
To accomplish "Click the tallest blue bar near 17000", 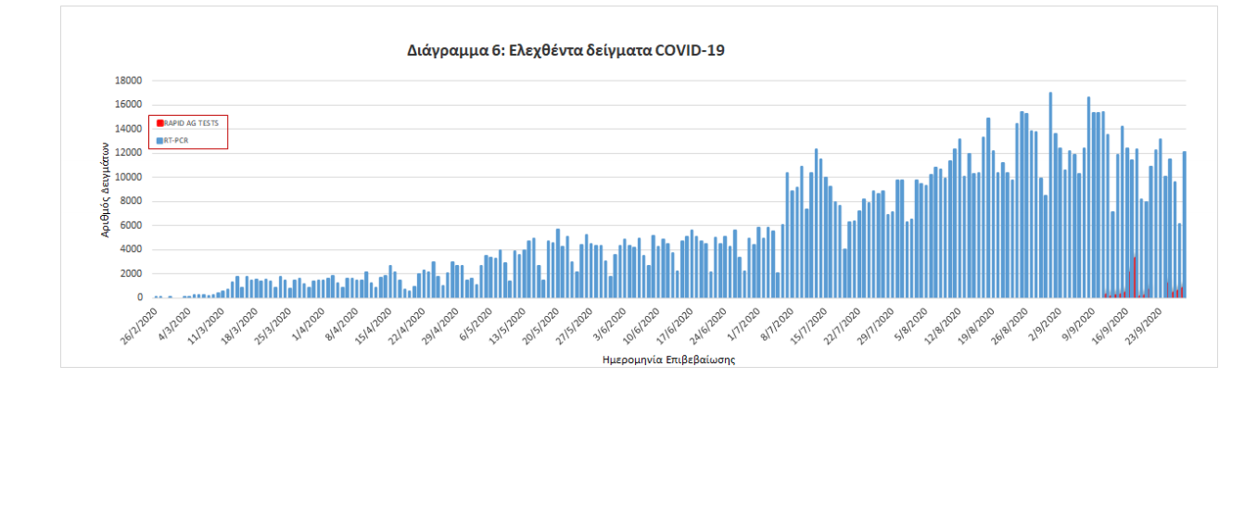I will [1050, 195].
